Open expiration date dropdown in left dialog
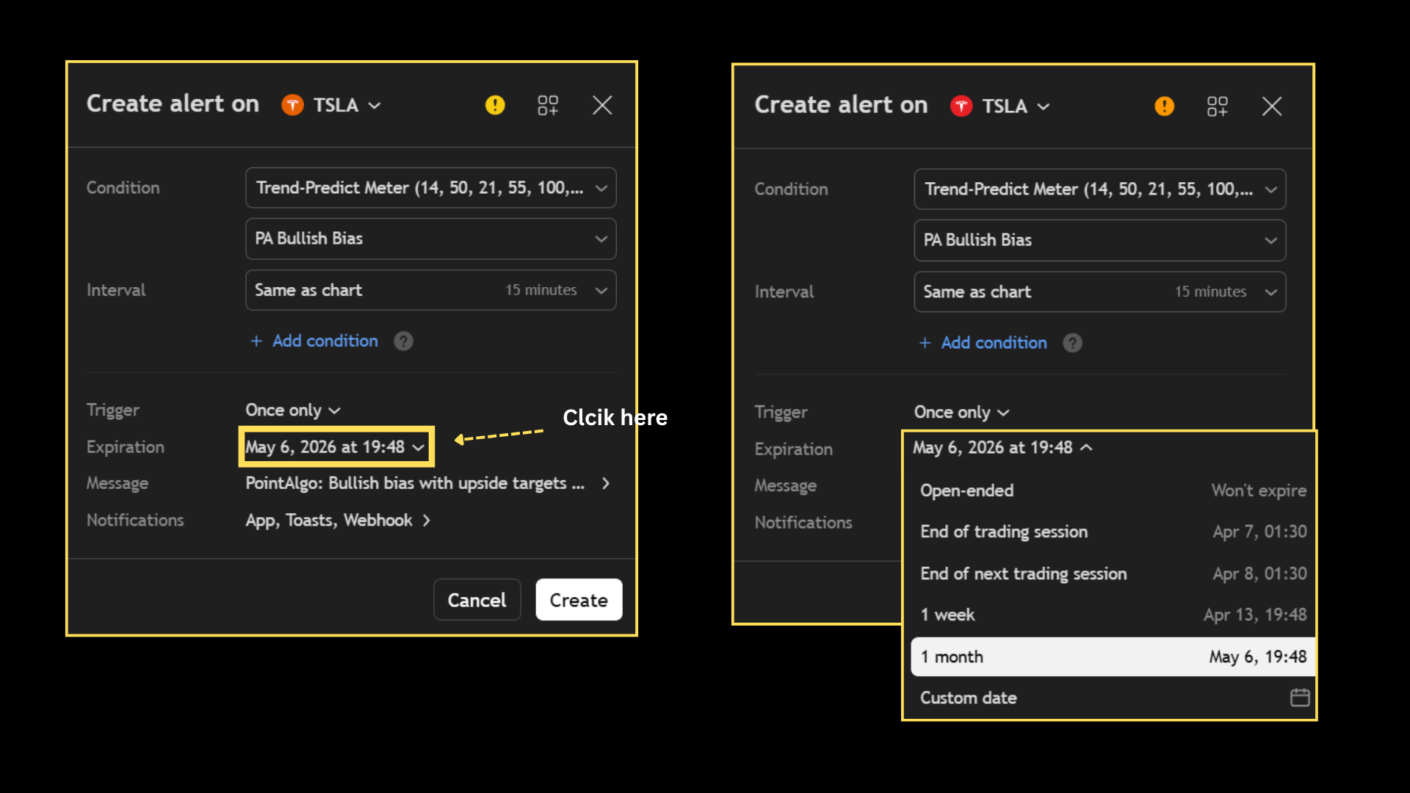 tap(336, 447)
